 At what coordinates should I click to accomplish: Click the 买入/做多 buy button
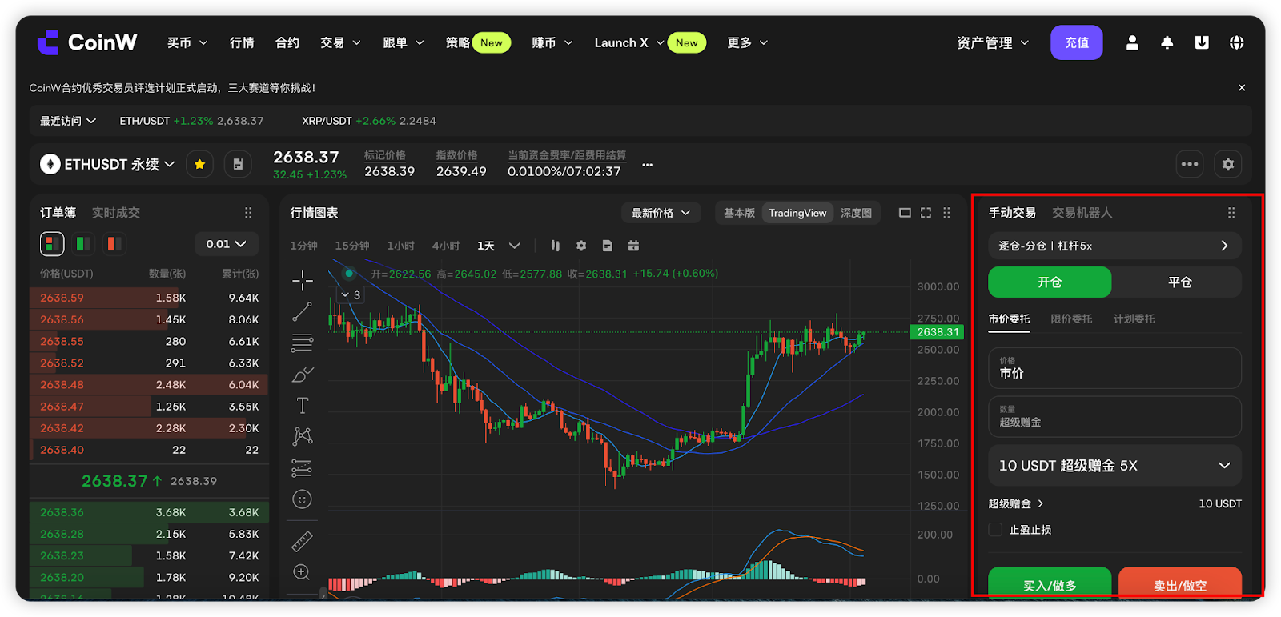[1050, 583]
